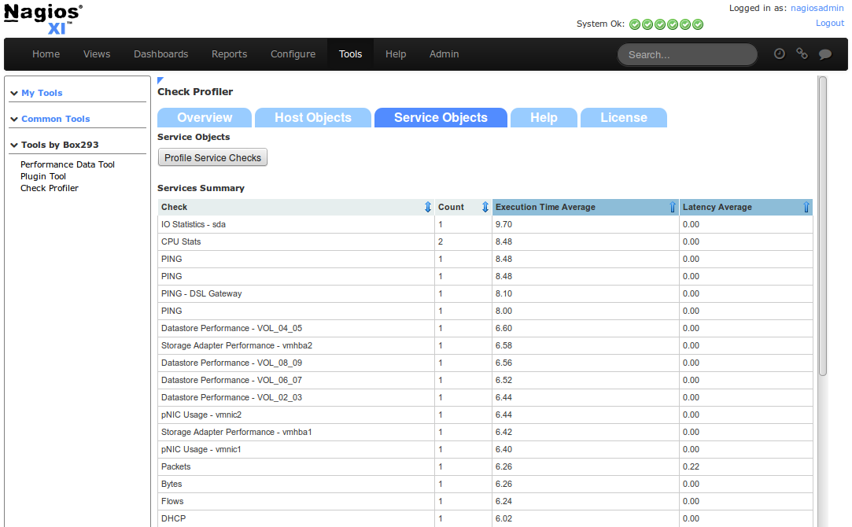Switch to the Overview tab
The width and height of the screenshot is (852, 527).
(205, 118)
